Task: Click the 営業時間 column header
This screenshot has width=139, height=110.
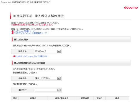Action: pos(85,98)
